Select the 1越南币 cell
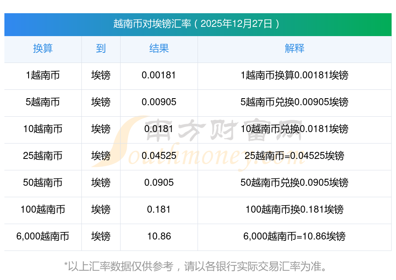The height and width of the screenshot is (280, 396). [x=43, y=75]
